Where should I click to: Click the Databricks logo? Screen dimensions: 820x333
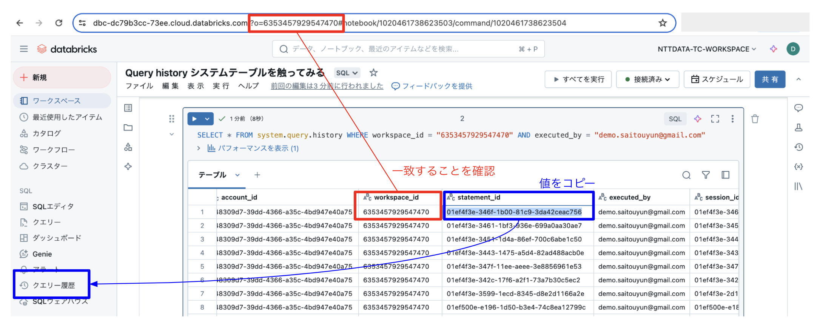point(67,49)
